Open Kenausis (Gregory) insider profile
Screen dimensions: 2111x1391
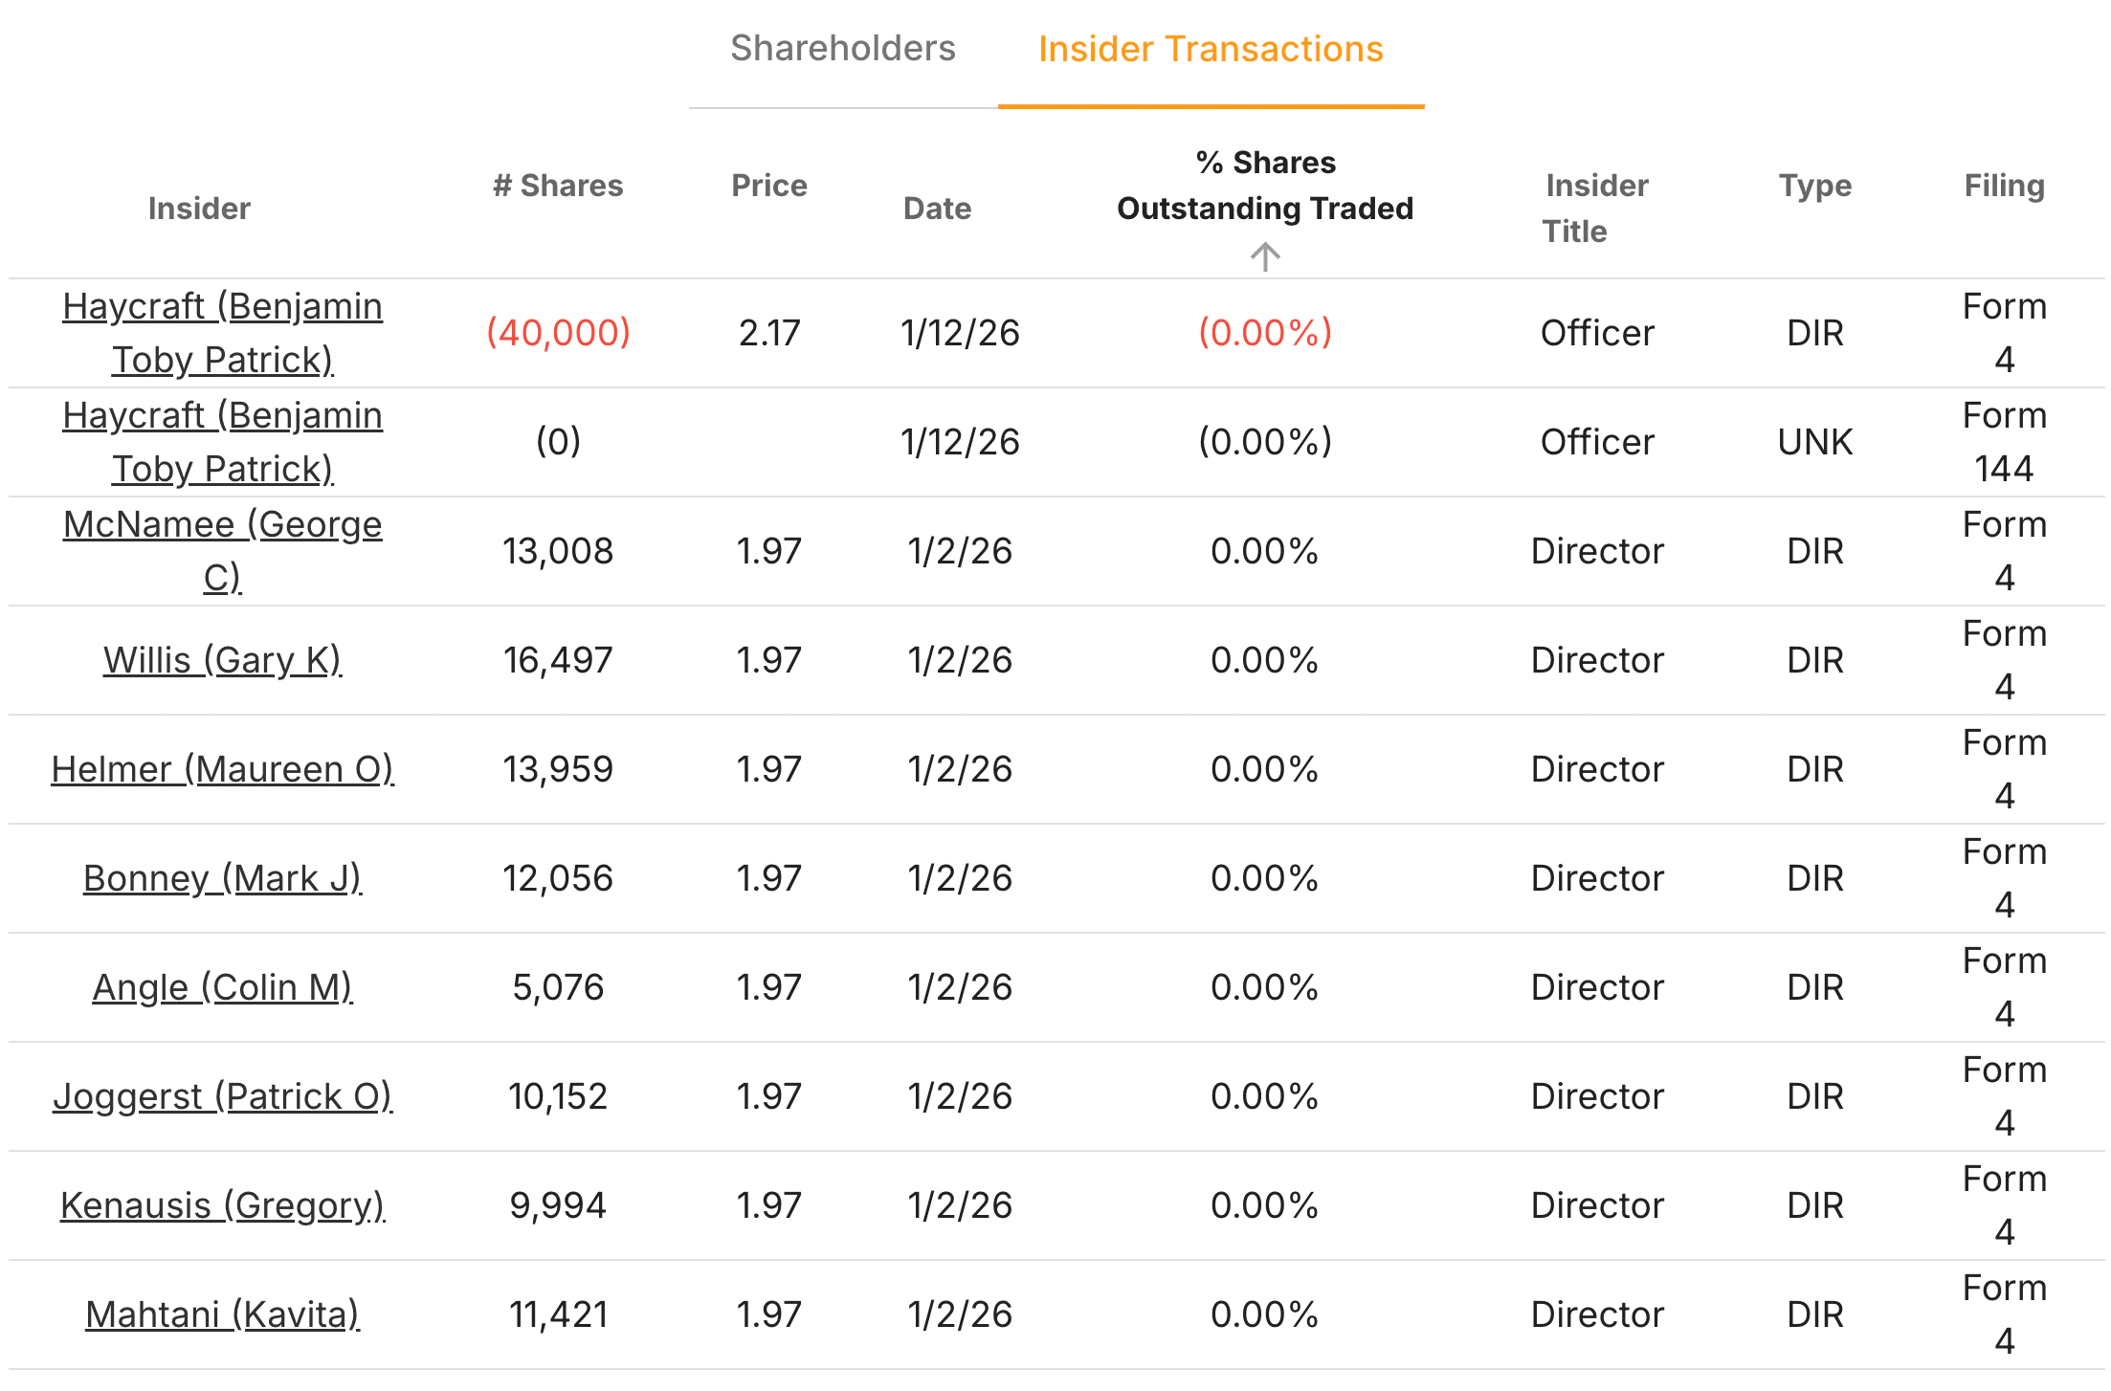[222, 1204]
